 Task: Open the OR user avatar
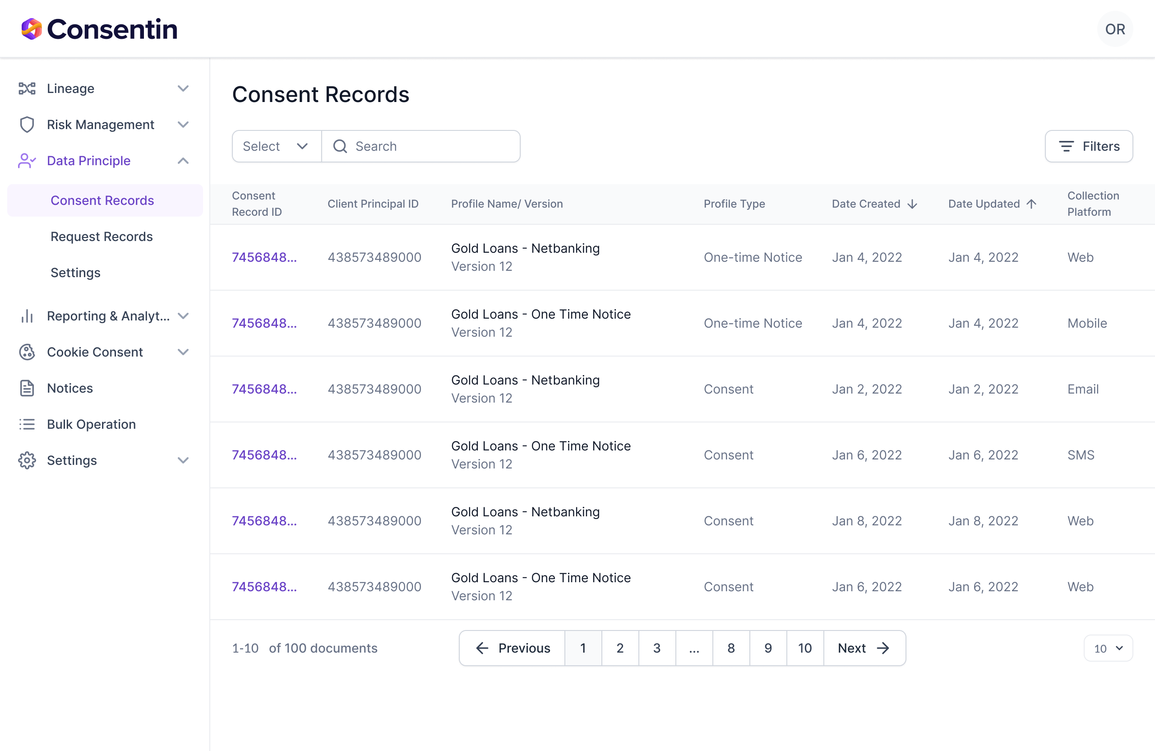[1115, 29]
